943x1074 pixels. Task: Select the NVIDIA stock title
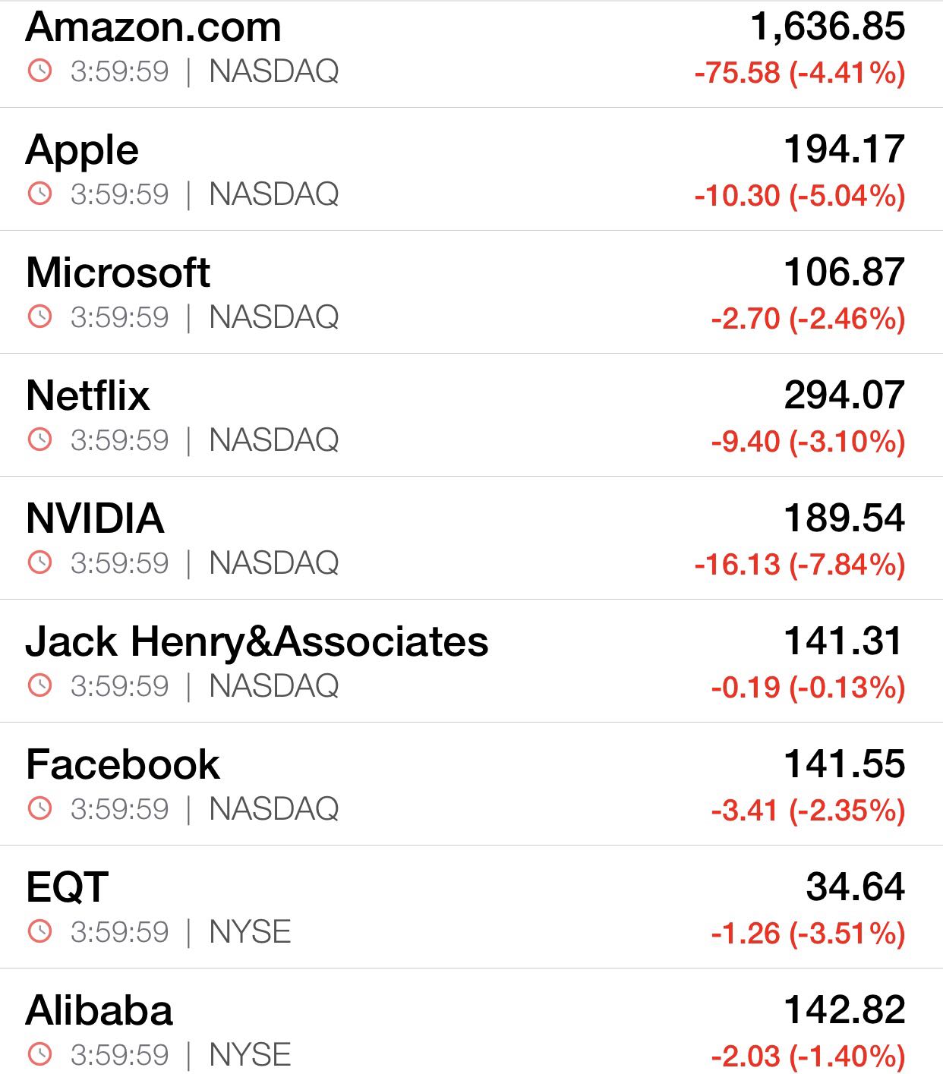click(x=95, y=518)
